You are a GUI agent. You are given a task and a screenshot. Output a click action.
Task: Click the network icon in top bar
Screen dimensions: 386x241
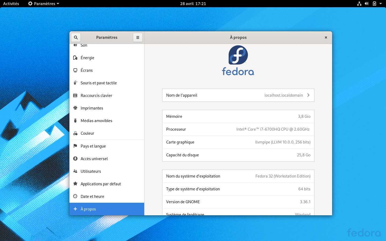tap(359, 4)
